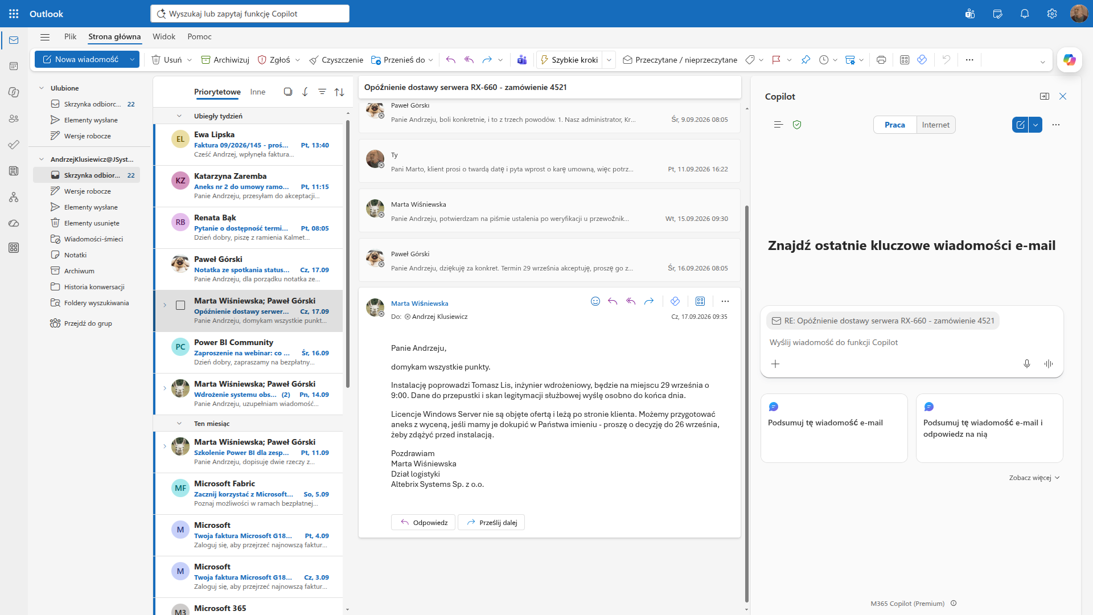Open Nowa wiadomość dropdown arrow
Image resolution: width=1093 pixels, height=615 pixels.
coord(132,59)
